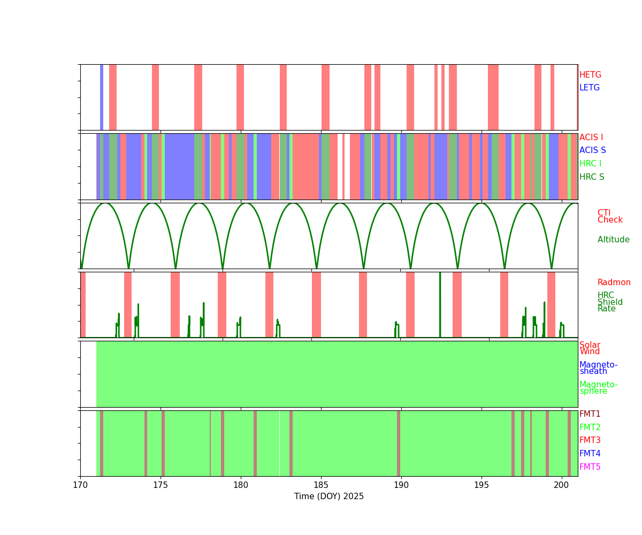
Task: Click the x-axis title Time (DOY) 2025
Action: click(x=329, y=496)
